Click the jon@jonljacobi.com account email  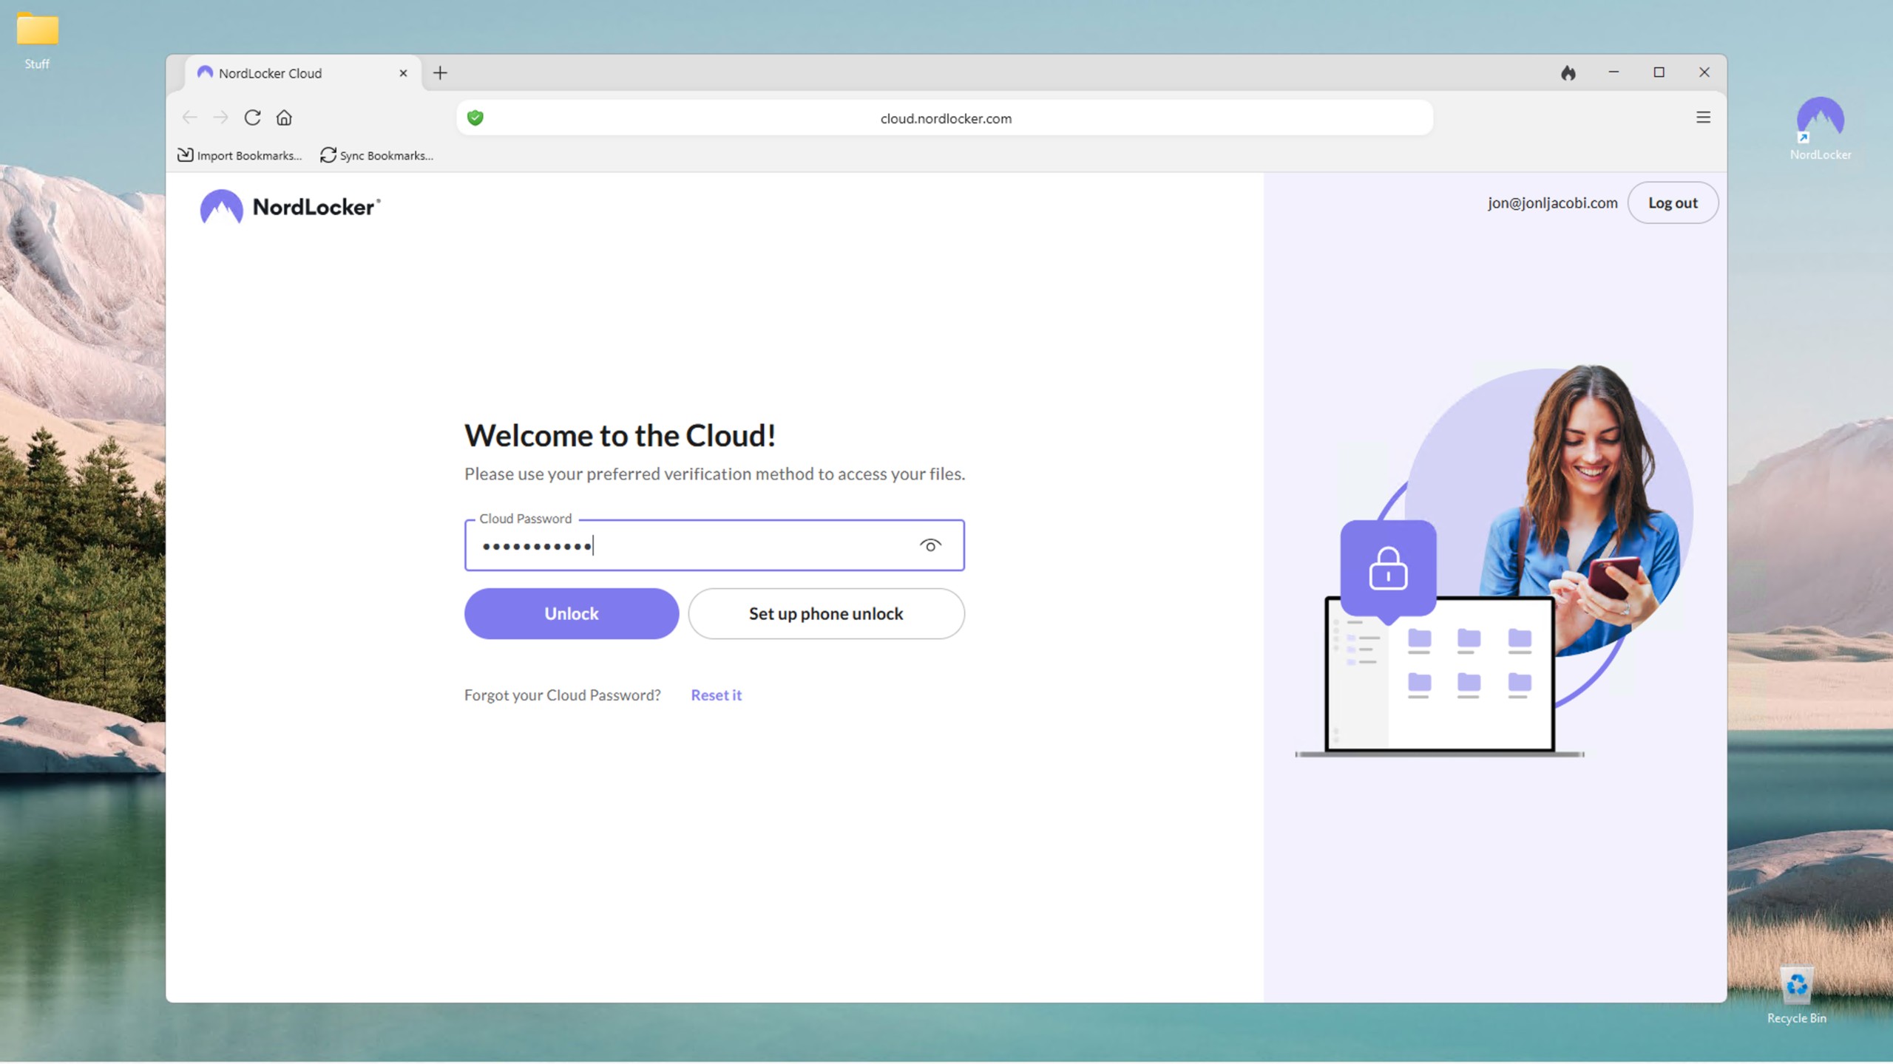point(1552,202)
